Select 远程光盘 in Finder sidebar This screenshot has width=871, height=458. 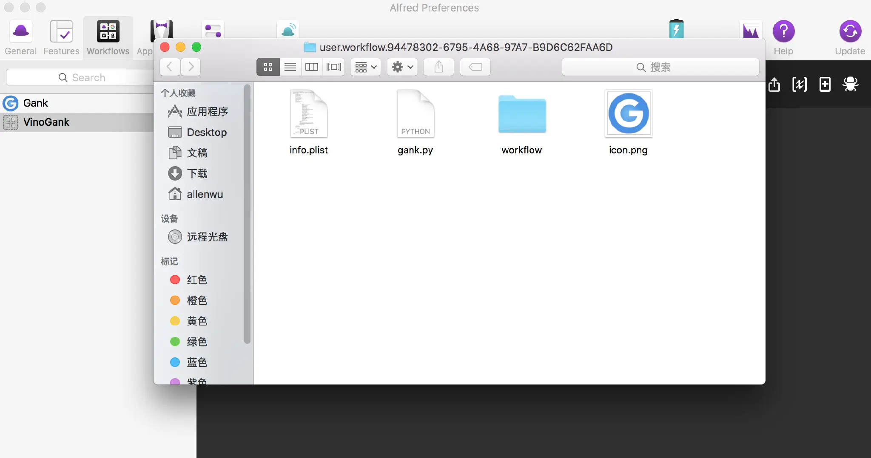[199, 237]
